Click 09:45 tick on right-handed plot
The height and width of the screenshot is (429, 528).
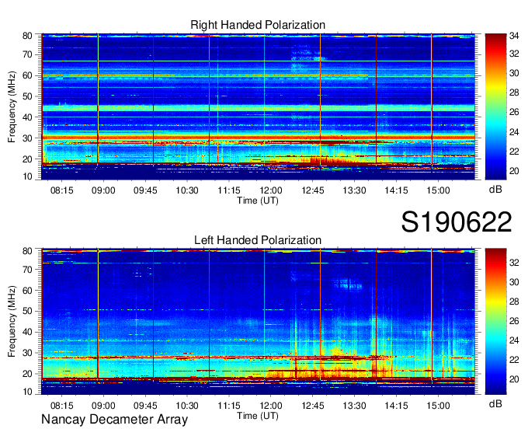(x=145, y=190)
